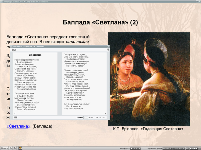Image resolution: width=201 pixels, height=150 pixels.
Task: Go to previous slide arrow left of СОДЕРЖАНИЕ
Action: pyautogui.click(x=171, y=148)
